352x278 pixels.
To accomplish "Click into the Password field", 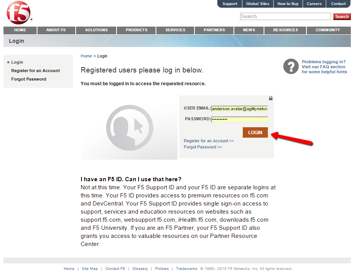I will click(x=239, y=119).
